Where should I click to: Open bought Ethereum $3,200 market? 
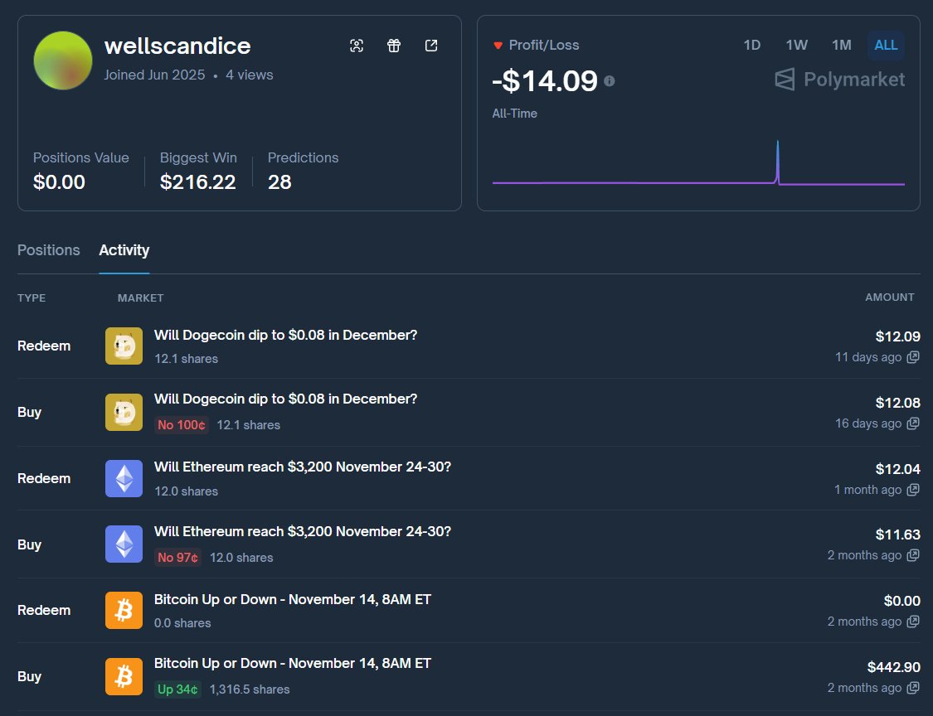point(302,532)
